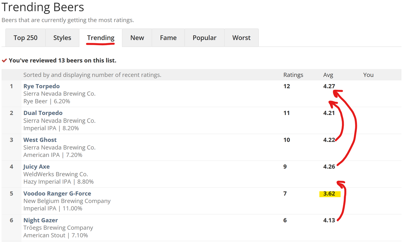This screenshot has height=242, width=403.
Task: Open the Night Gazer beer page
Action: [41, 220]
